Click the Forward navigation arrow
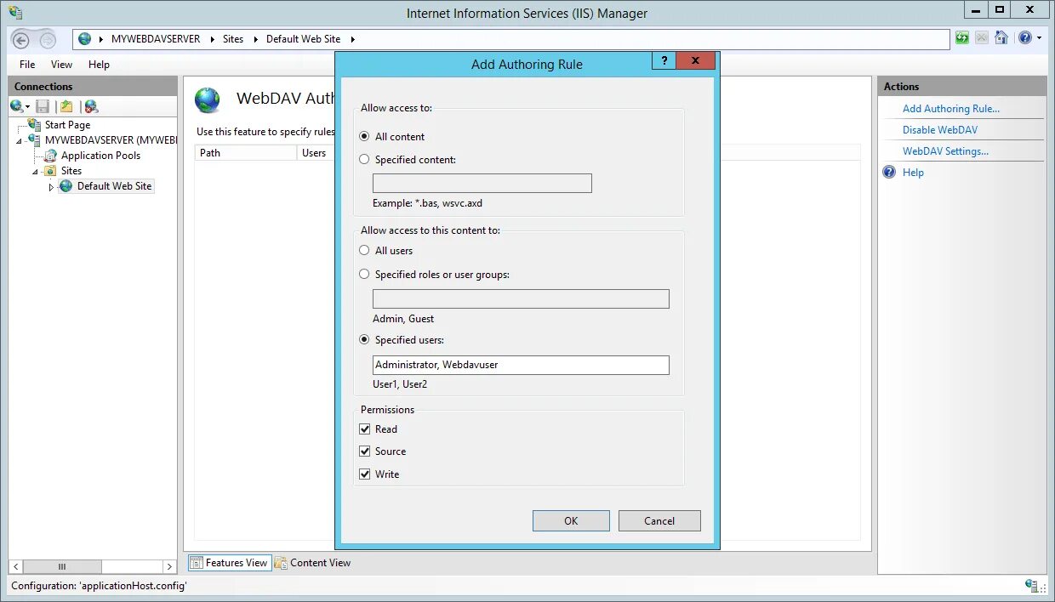The height and width of the screenshot is (602, 1055). 48,40
